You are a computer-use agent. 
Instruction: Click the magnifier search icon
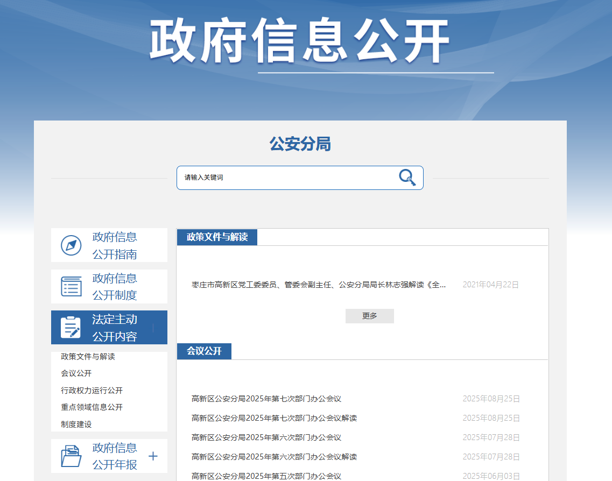pos(407,178)
